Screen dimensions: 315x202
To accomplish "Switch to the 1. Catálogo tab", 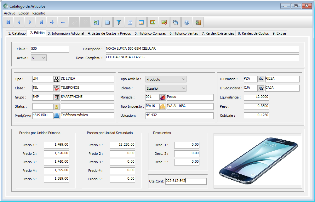I will coord(17,33).
